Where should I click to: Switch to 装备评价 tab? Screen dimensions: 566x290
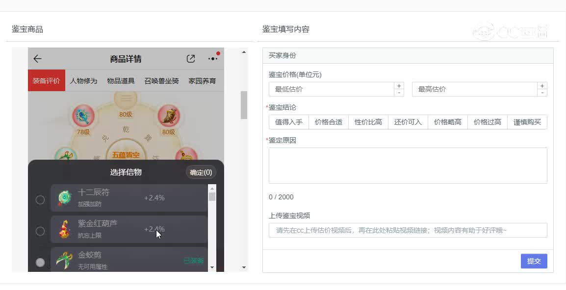(x=47, y=80)
